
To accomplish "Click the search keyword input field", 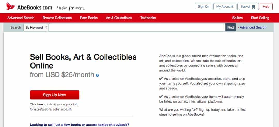I will tap(137, 28).
